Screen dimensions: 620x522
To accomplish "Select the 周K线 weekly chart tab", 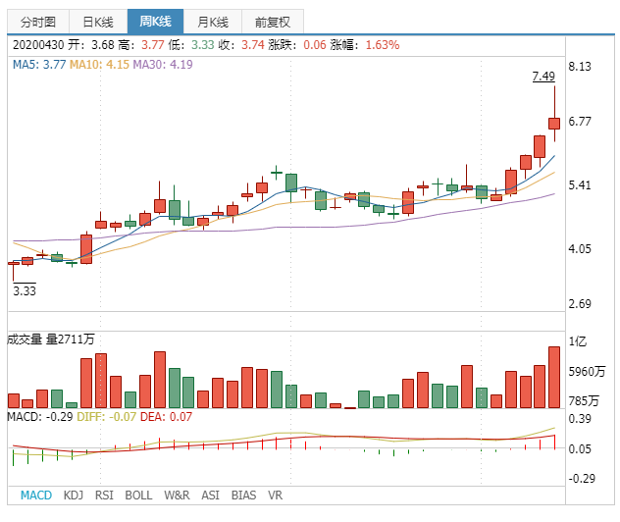I will point(155,22).
